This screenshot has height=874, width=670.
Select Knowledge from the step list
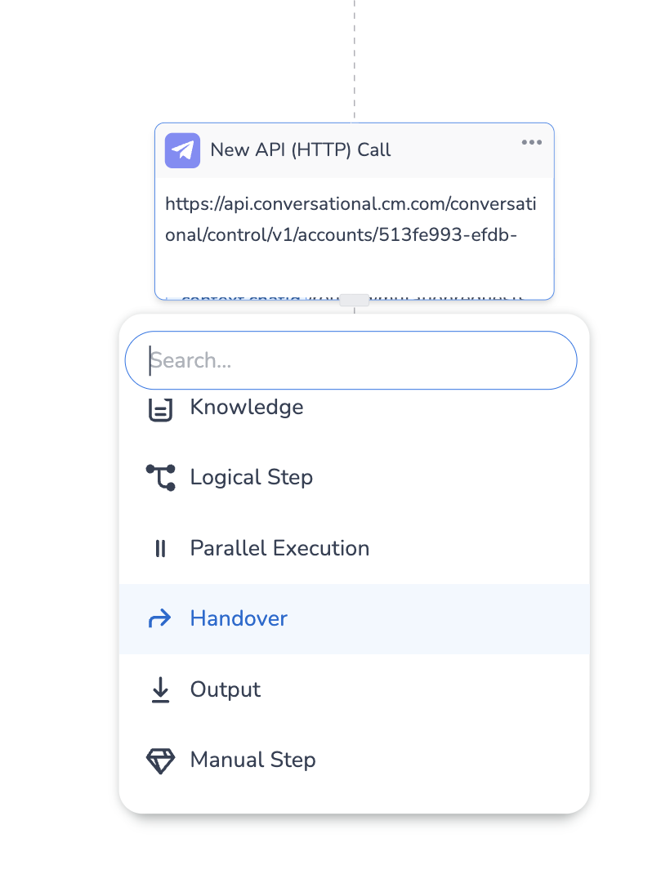[x=246, y=407]
